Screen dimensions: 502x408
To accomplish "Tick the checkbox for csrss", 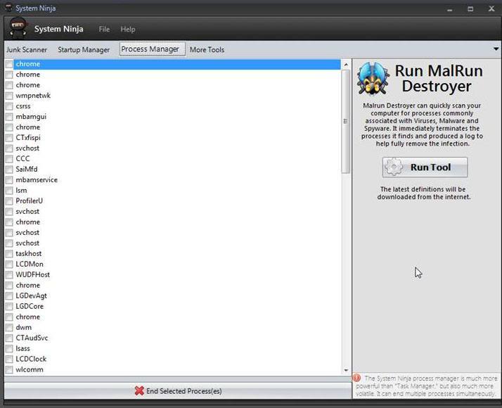I will click(9, 106).
